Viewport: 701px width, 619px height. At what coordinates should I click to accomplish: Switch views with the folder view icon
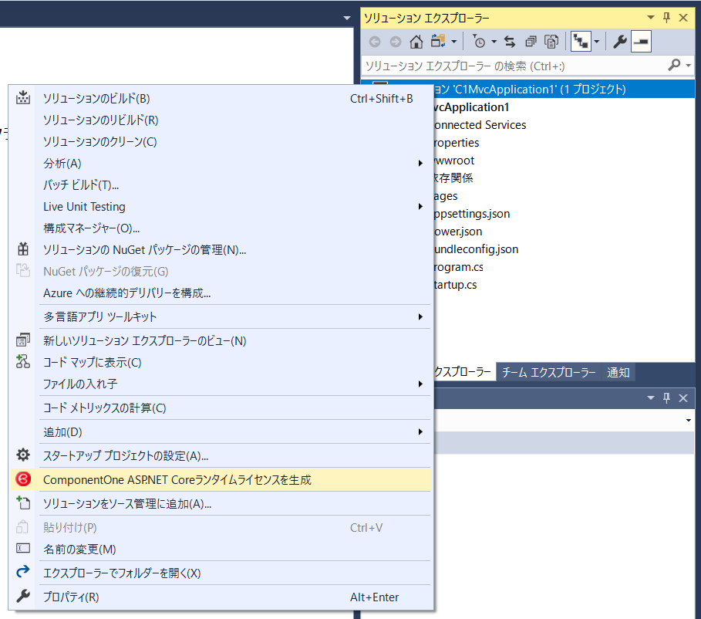point(438,42)
